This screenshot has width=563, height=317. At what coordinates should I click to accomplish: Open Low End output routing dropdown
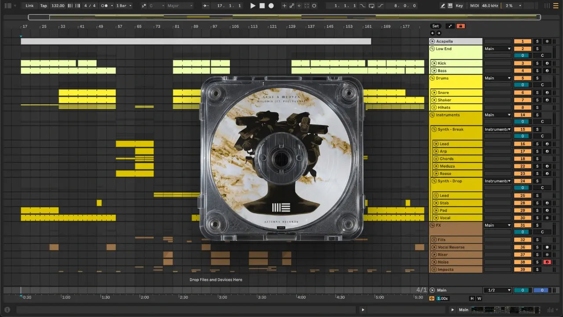click(x=497, y=49)
